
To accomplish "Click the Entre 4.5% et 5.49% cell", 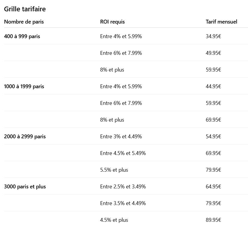I will pyautogui.click(x=123, y=153).
